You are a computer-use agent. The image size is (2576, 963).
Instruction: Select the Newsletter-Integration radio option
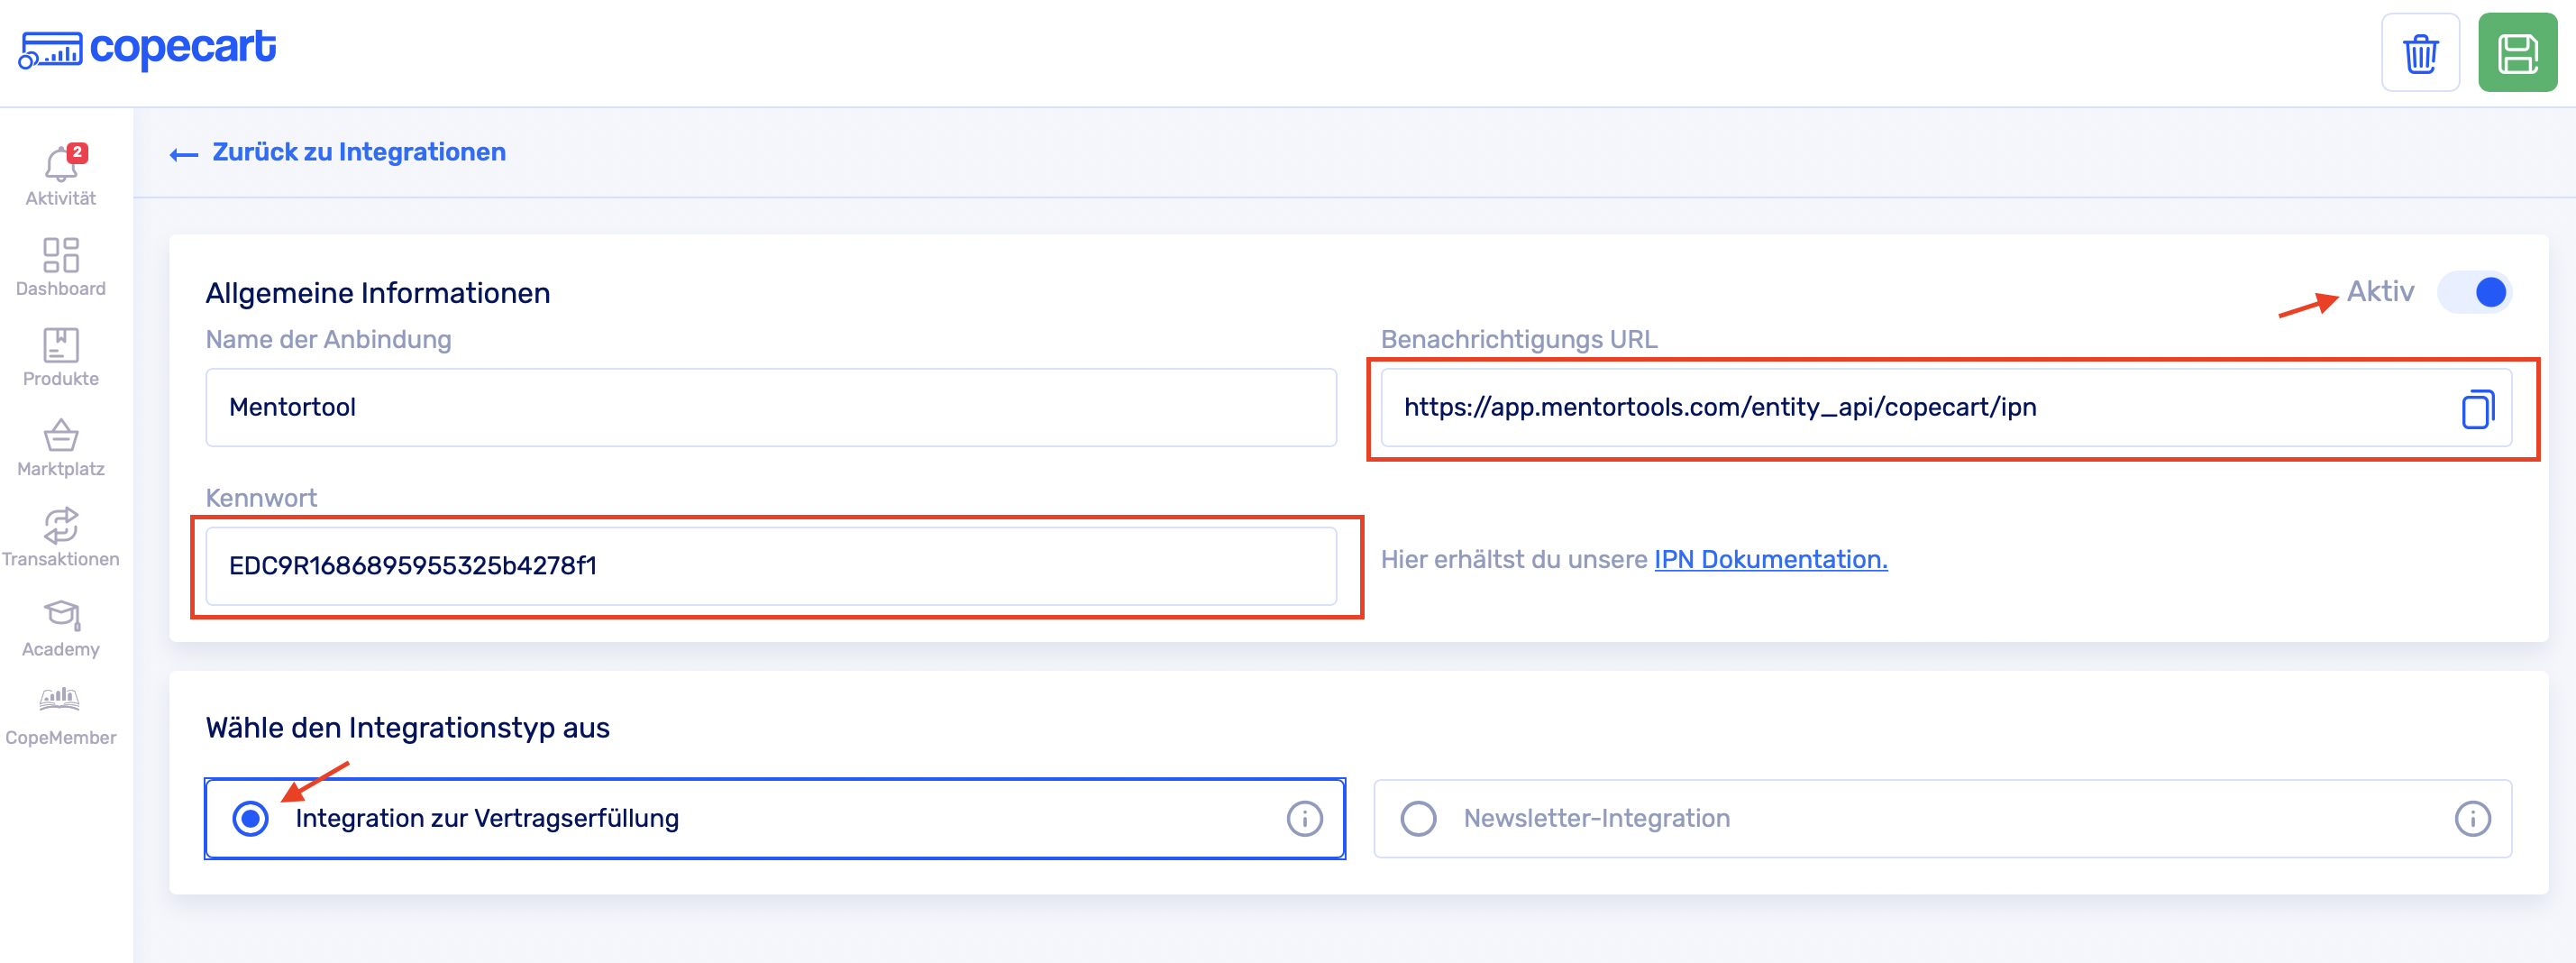(x=1418, y=818)
